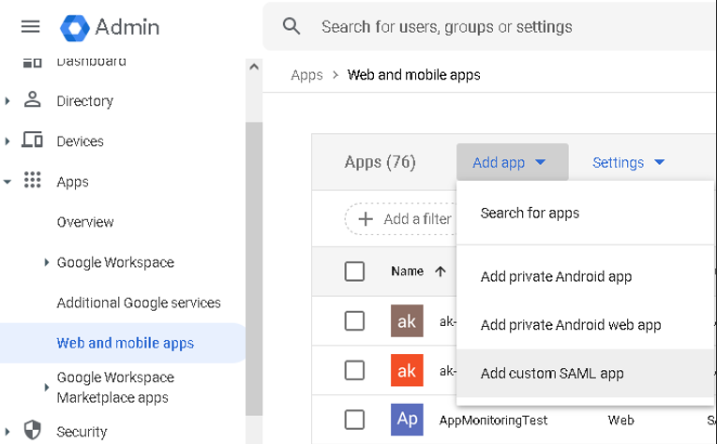Click the search magnifier icon
The width and height of the screenshot is (717, 444).
[x=291, y=26]
